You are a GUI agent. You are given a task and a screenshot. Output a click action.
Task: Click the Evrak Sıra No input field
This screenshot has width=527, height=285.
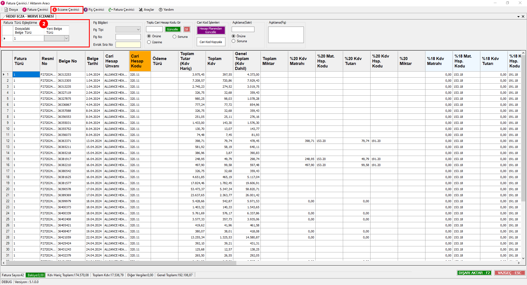tap(128, 45)
